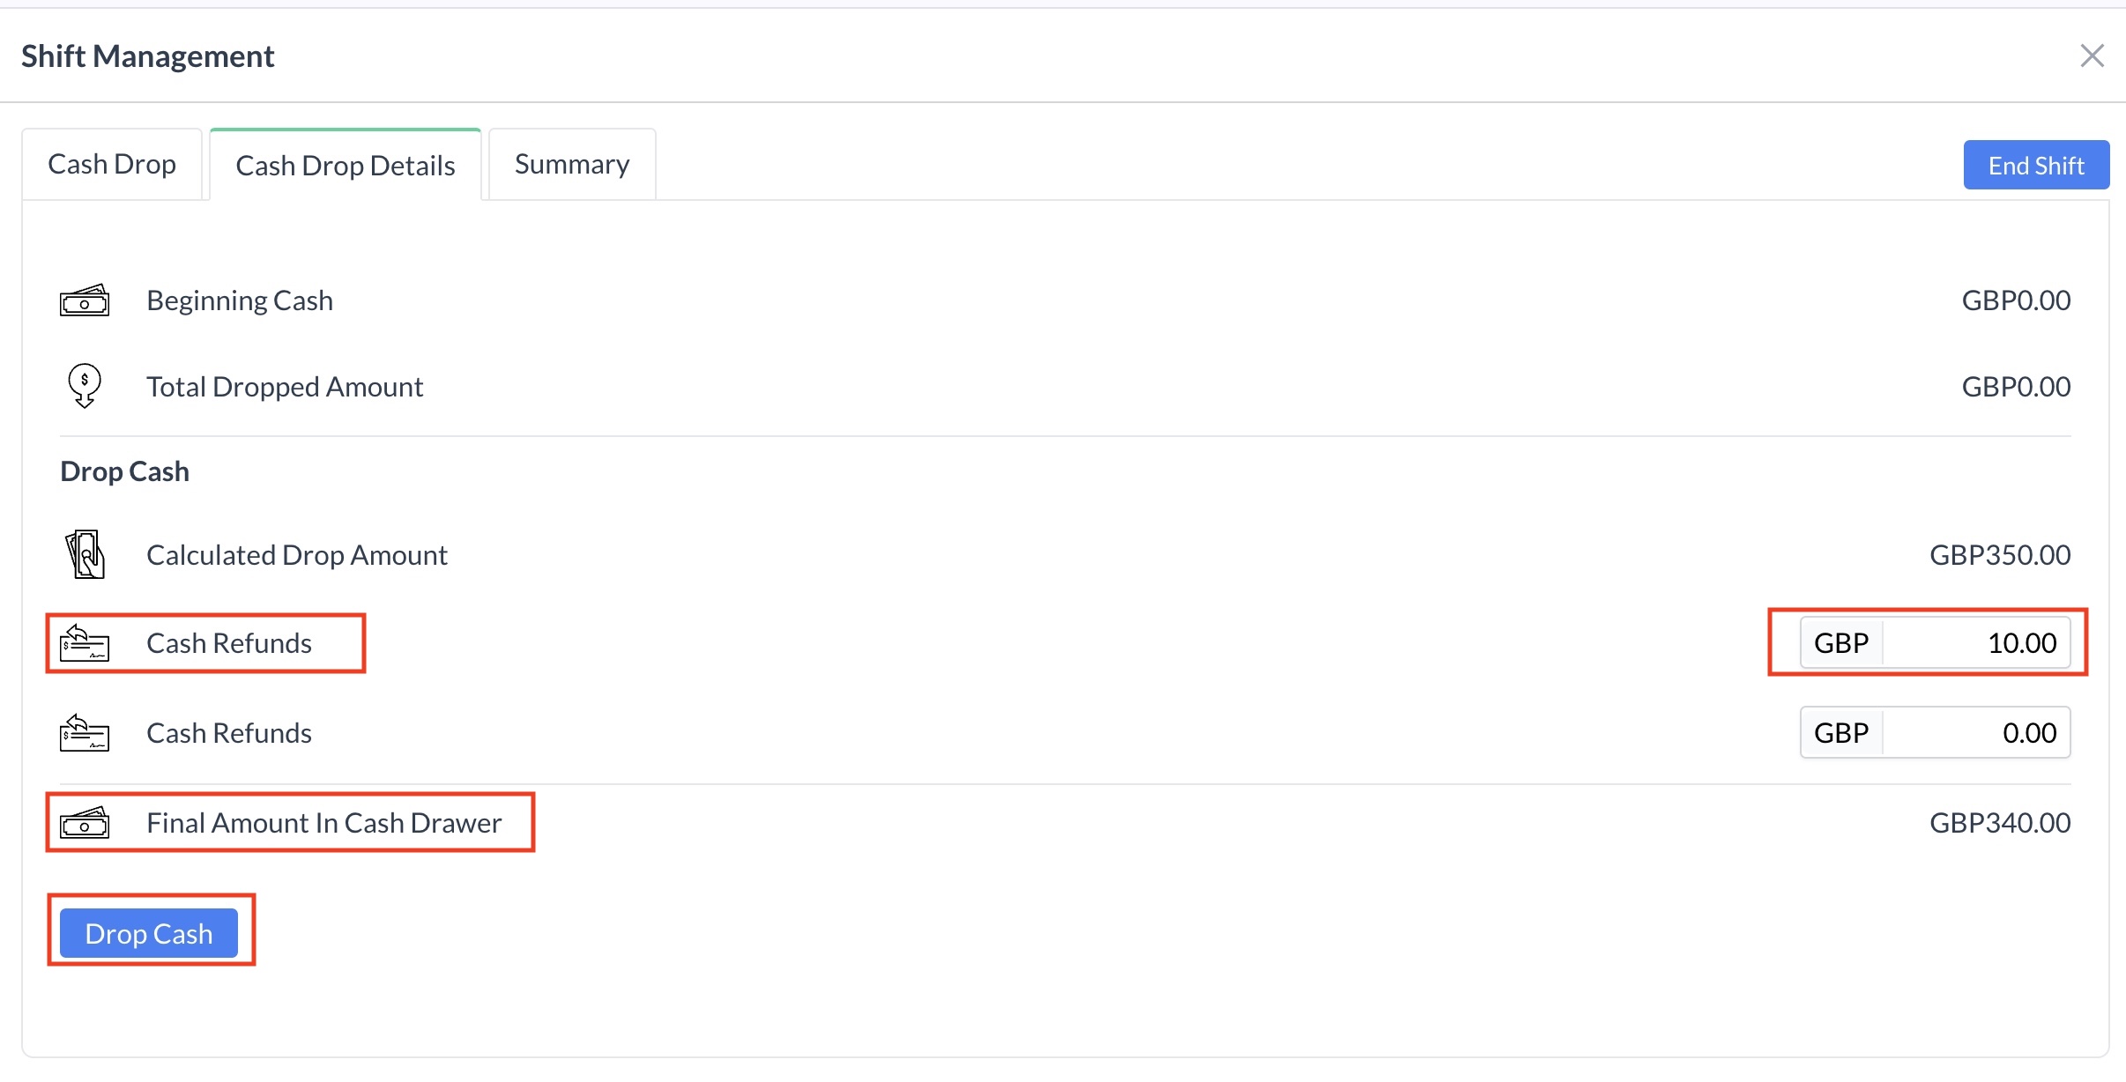Click the GBP340.00 final drawer amount

tap(2000, 823)
